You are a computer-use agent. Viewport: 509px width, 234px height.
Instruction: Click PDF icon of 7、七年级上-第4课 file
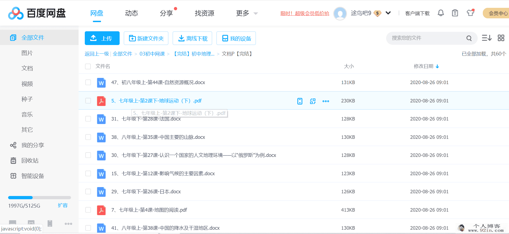(101, 210)
